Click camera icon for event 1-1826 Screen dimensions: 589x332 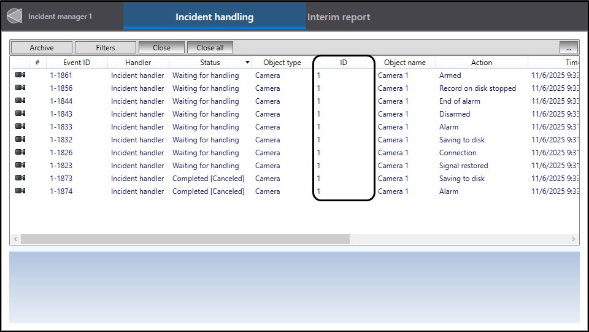[x=20, y=152]
